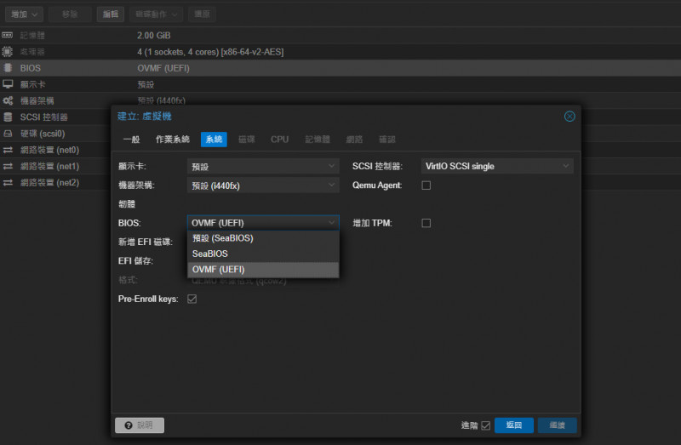
Task: Click the display monitor icon (顯示卡)
Action: pos(8,84)
